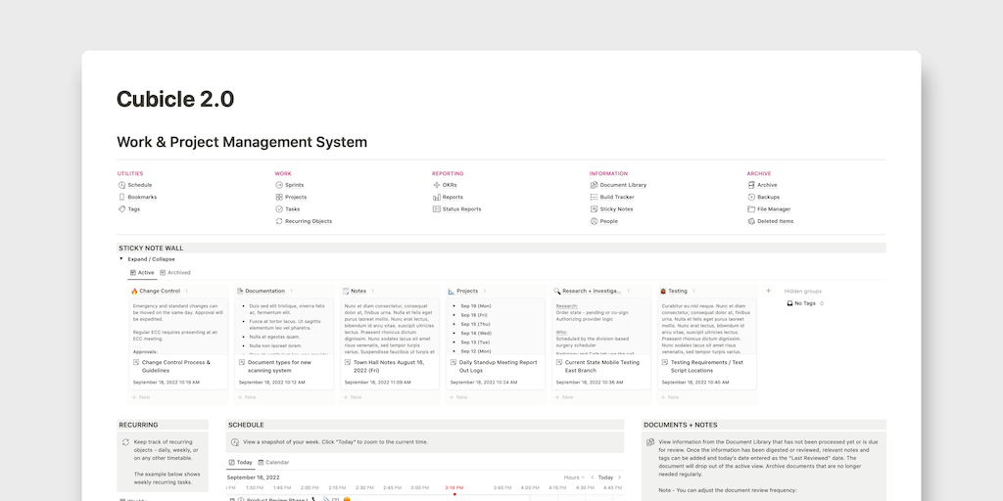Screen dimensions: 1003x501
Task: Click the Notes group header
Action: click(358, 291)
